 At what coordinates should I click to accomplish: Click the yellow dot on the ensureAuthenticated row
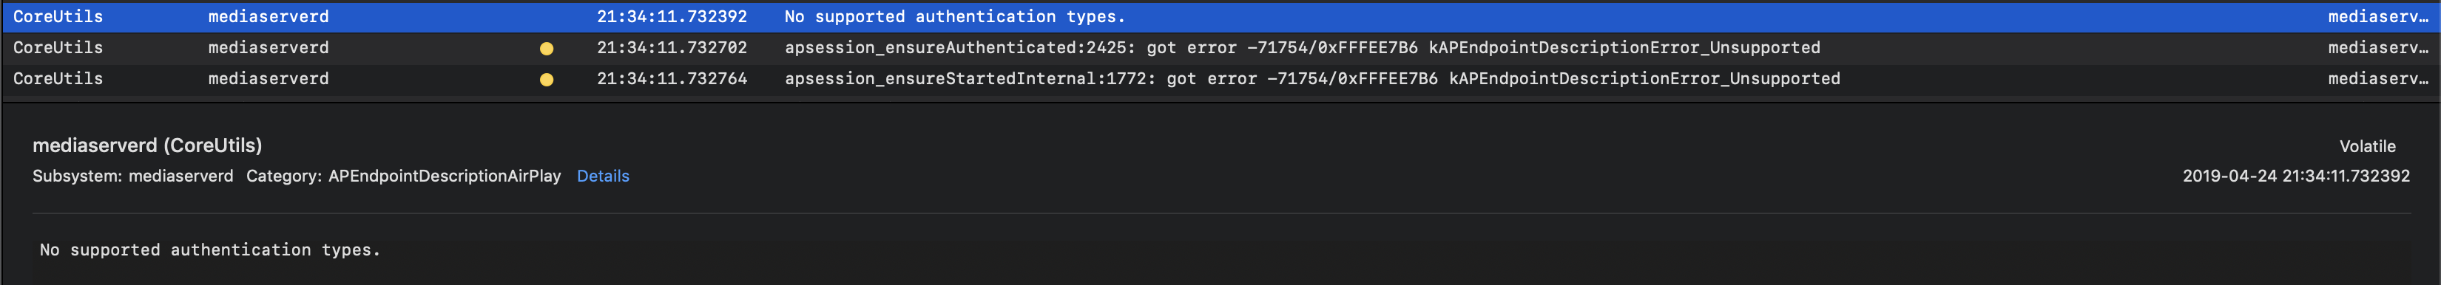coord(547,48)
